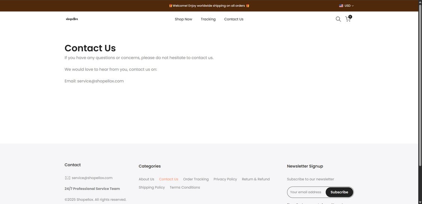
Task: Open the About Us footer link
Action: (147, 179)
